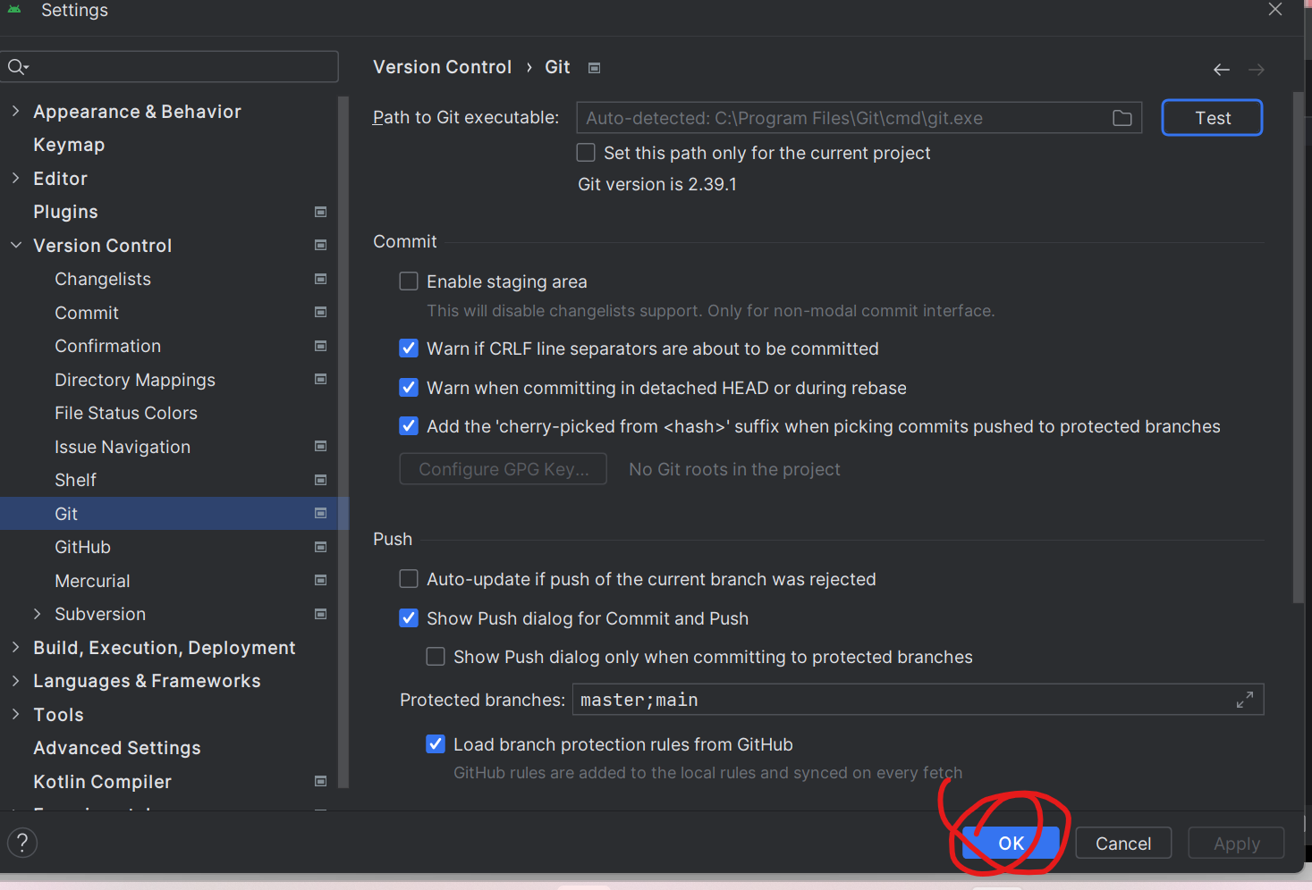Screen dimensions: 1312x890
Task: Select Mercurial in the settings tree
Action: click(92, 581)
